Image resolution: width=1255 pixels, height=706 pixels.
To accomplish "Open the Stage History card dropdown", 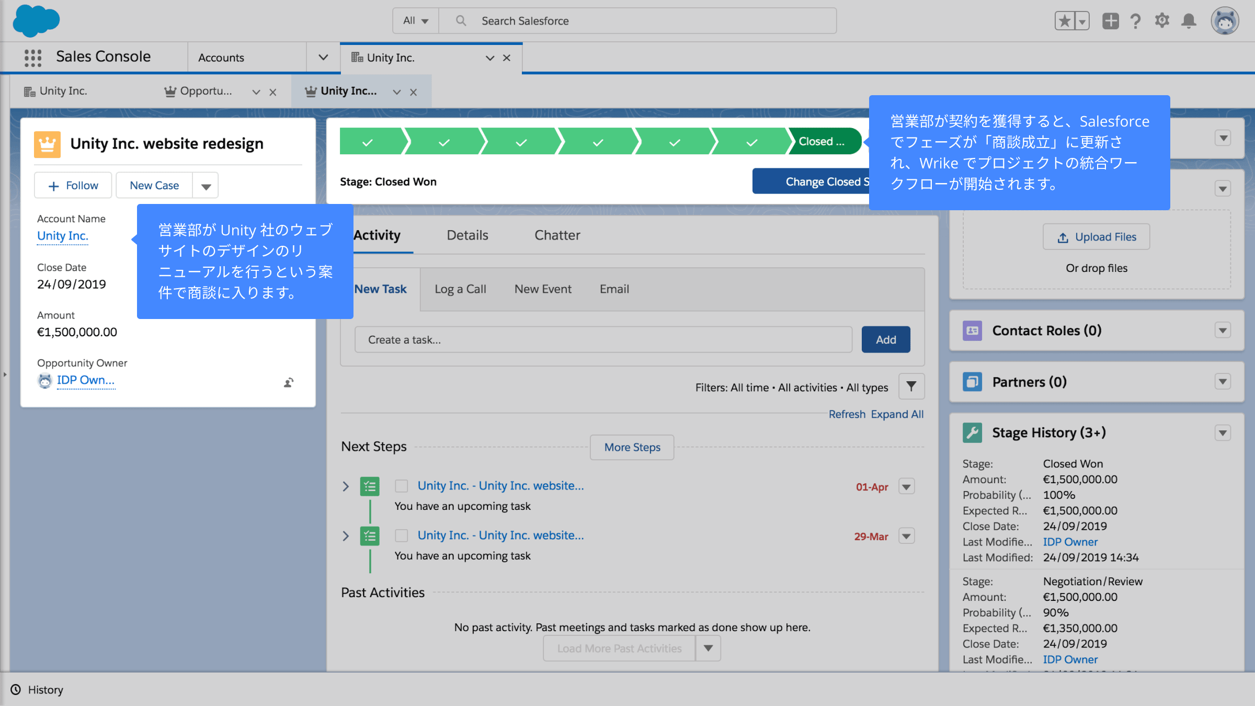I will (1223, 433).
